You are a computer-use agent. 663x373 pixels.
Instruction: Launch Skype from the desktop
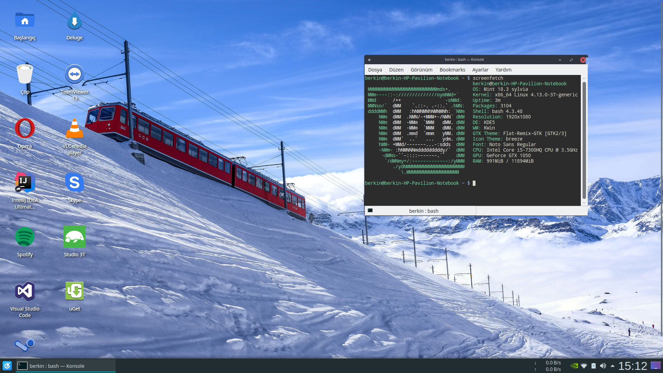[74, 182]
